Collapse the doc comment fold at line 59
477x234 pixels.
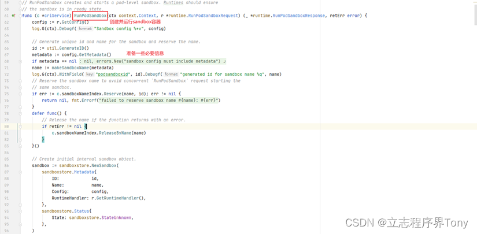coord(20,2)
